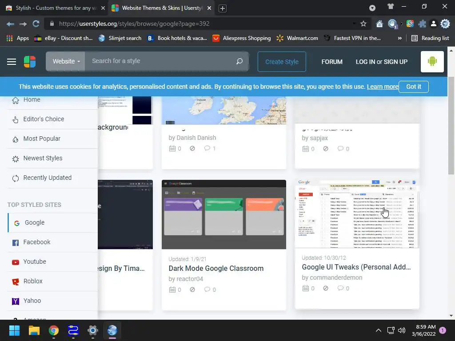
Task: Reload the page with refresh icon
Action: (x=36, y=24)
